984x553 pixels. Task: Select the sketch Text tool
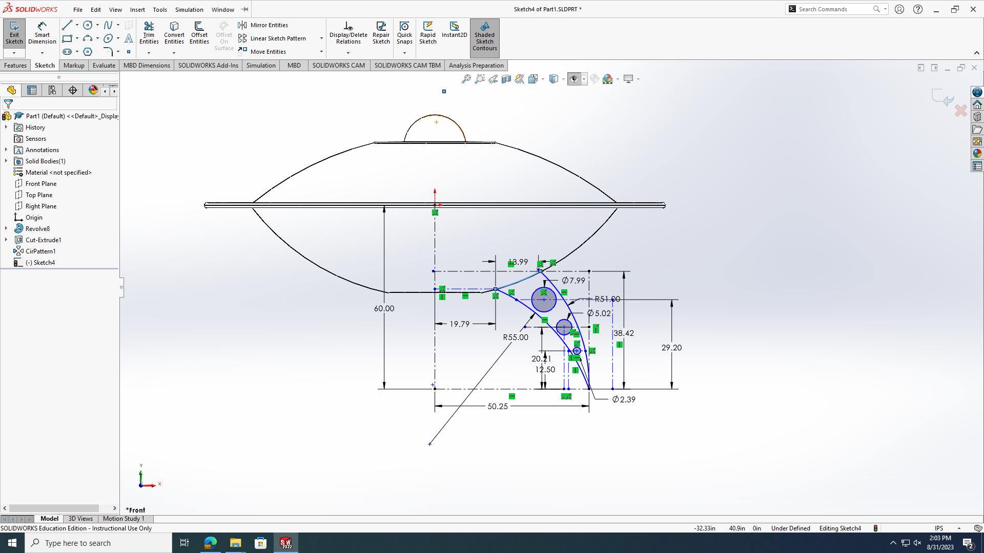(x=129, y=38)
